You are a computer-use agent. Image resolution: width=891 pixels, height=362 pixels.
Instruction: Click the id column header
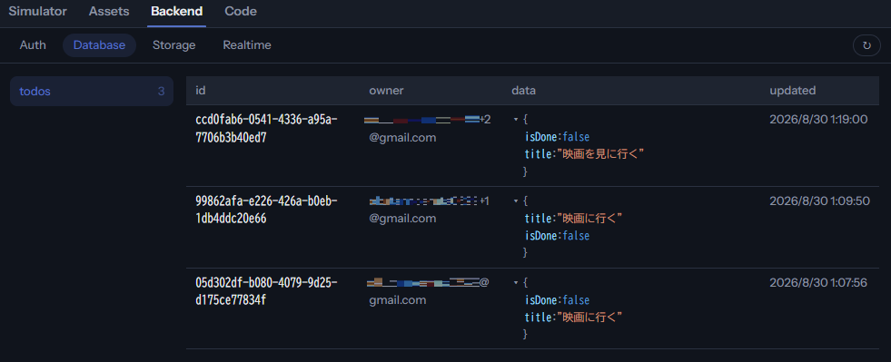coord(200,91)
